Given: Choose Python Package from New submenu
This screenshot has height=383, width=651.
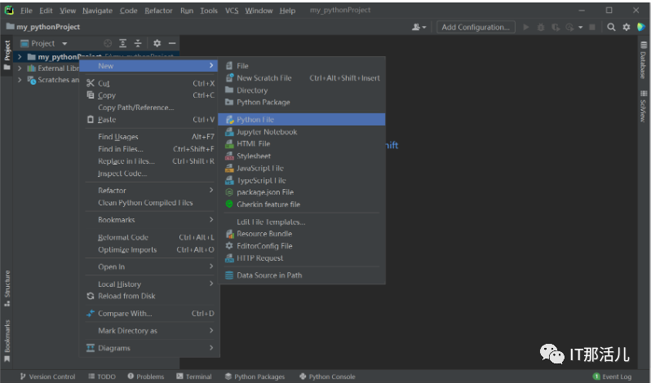Looking at the screenshot, I should coord(302,102).
